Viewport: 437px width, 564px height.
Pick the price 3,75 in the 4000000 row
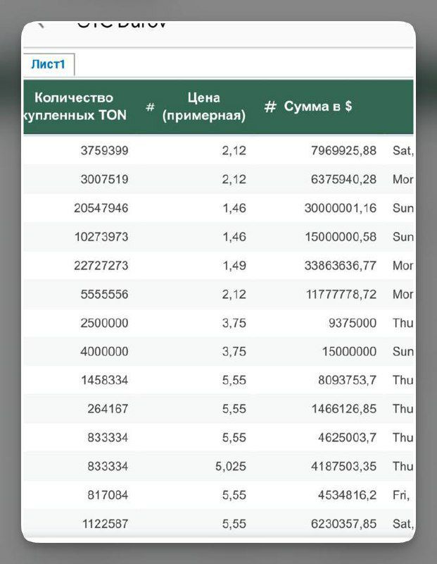click(234, 351)
